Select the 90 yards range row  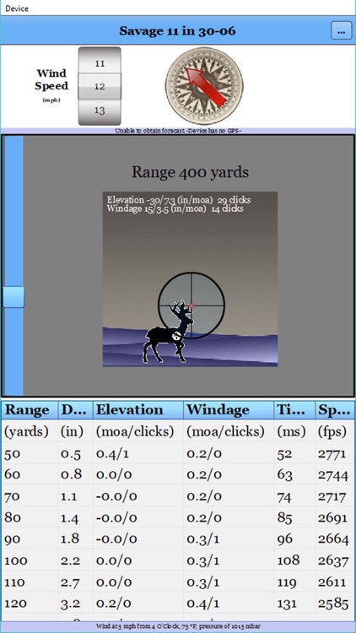178,539
